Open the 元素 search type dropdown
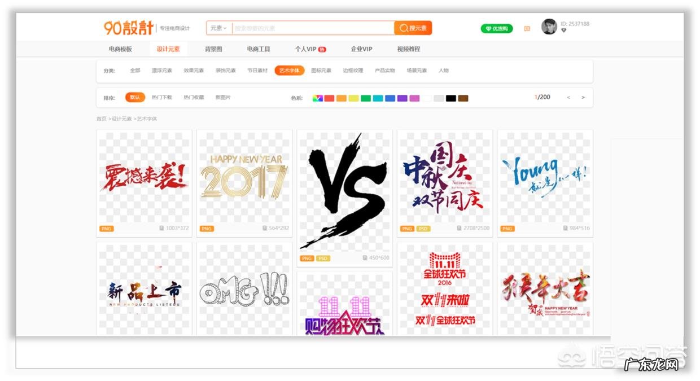This screenshot has height=381, width=700. click(218, 28)
